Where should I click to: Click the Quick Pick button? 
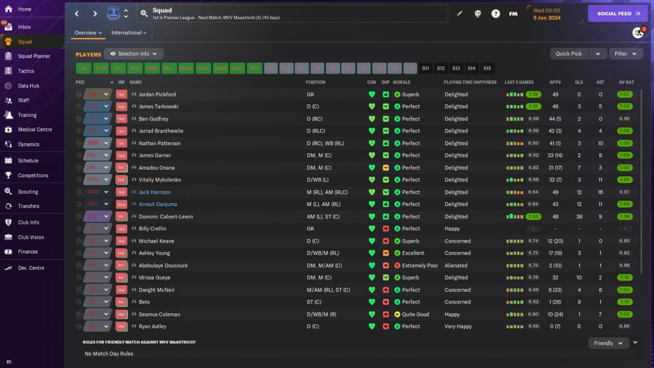coord(569,54)
